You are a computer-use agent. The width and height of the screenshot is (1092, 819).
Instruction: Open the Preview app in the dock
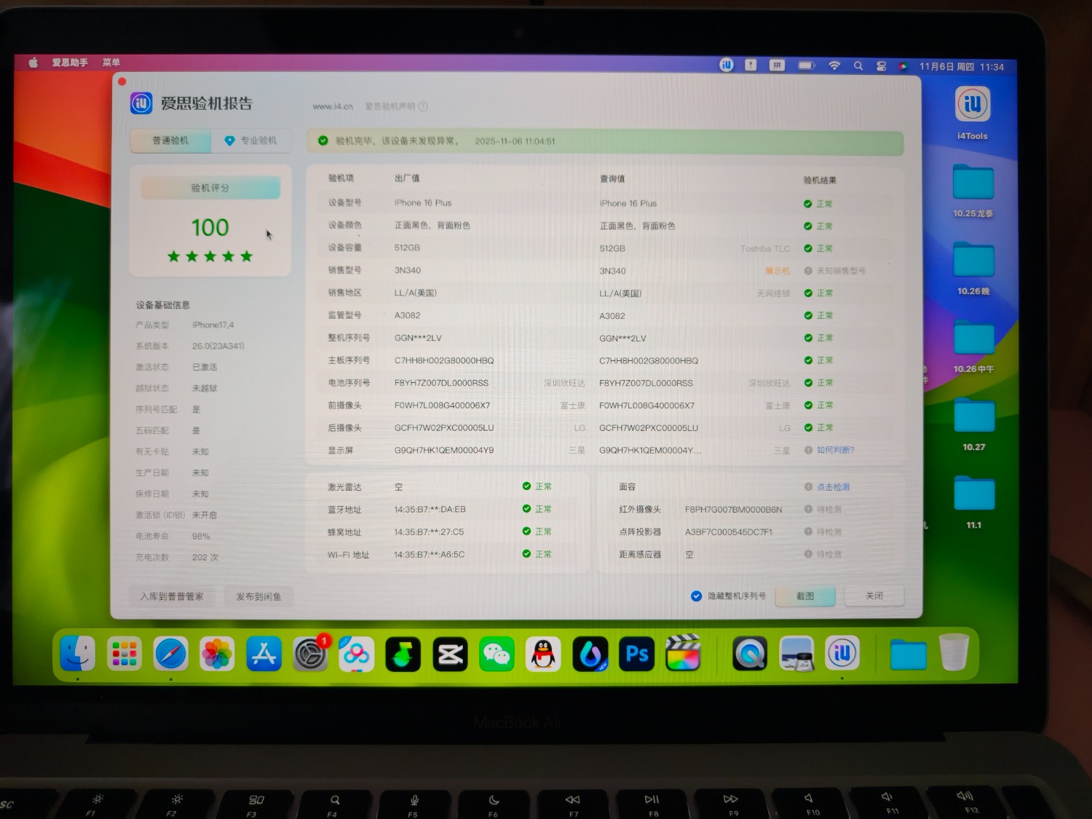(796, 654)
